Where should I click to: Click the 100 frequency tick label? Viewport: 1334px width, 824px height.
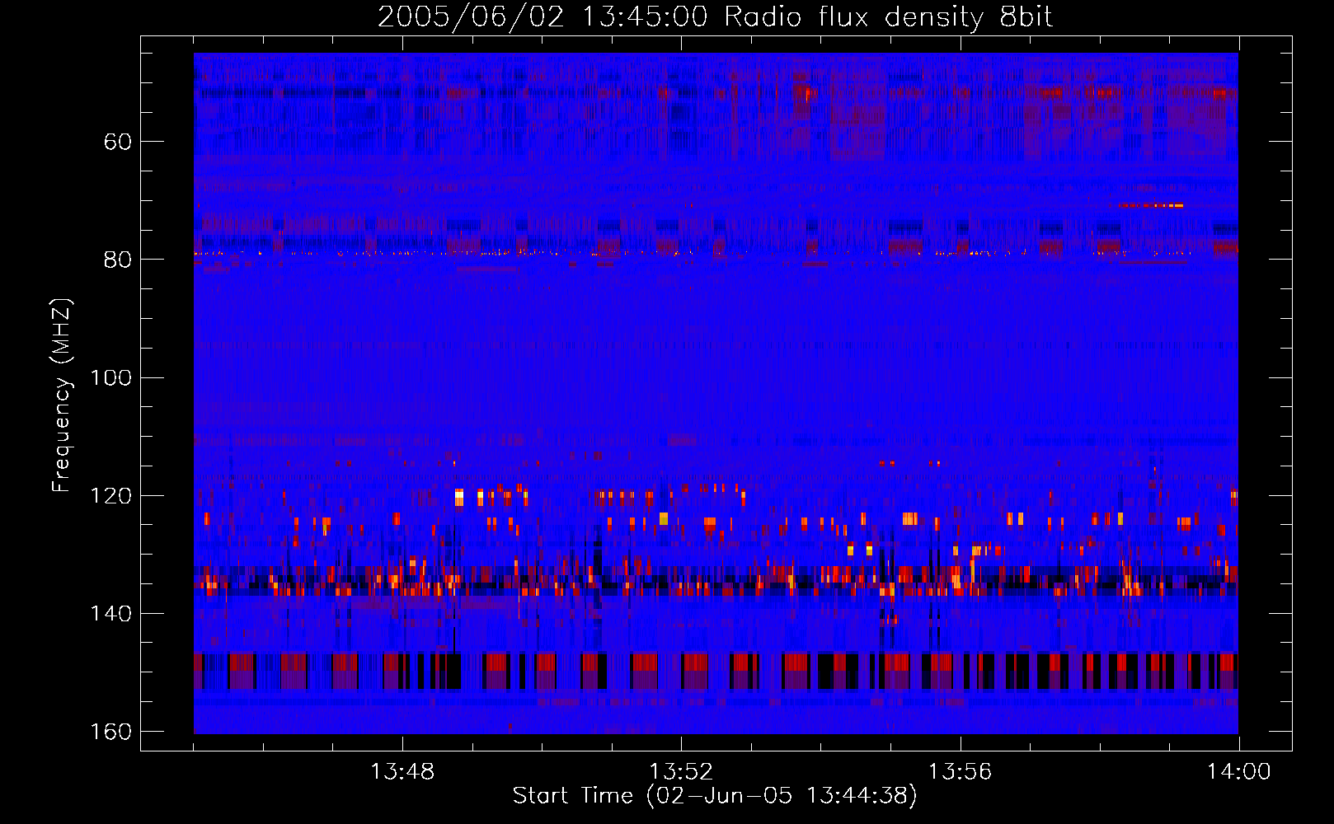click(110, 377)
